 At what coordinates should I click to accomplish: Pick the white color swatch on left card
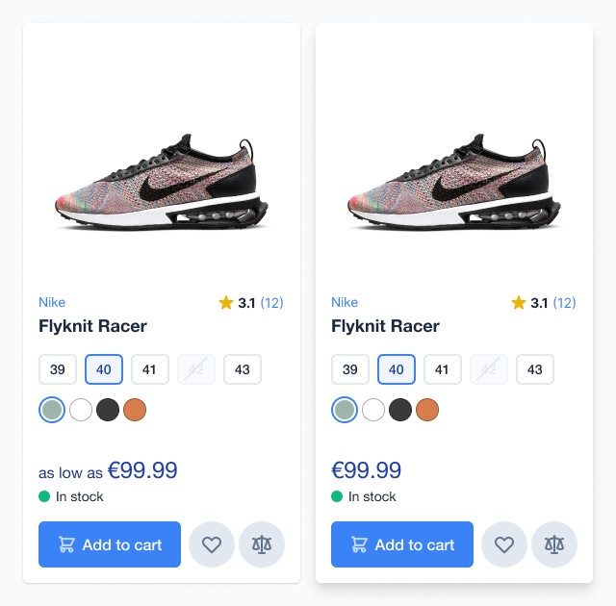[81, 410]
